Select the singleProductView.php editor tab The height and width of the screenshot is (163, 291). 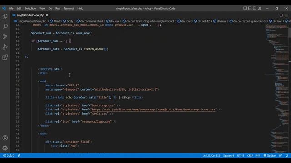tap(30, 15)
